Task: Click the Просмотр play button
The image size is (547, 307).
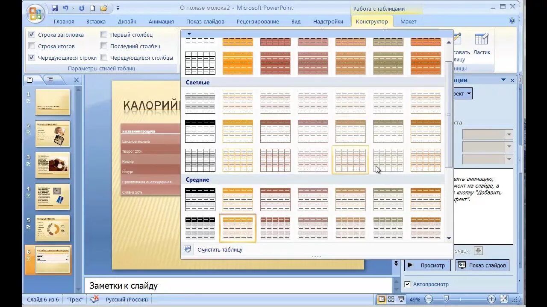Action: pyautogui.click(x=427, y=265)
